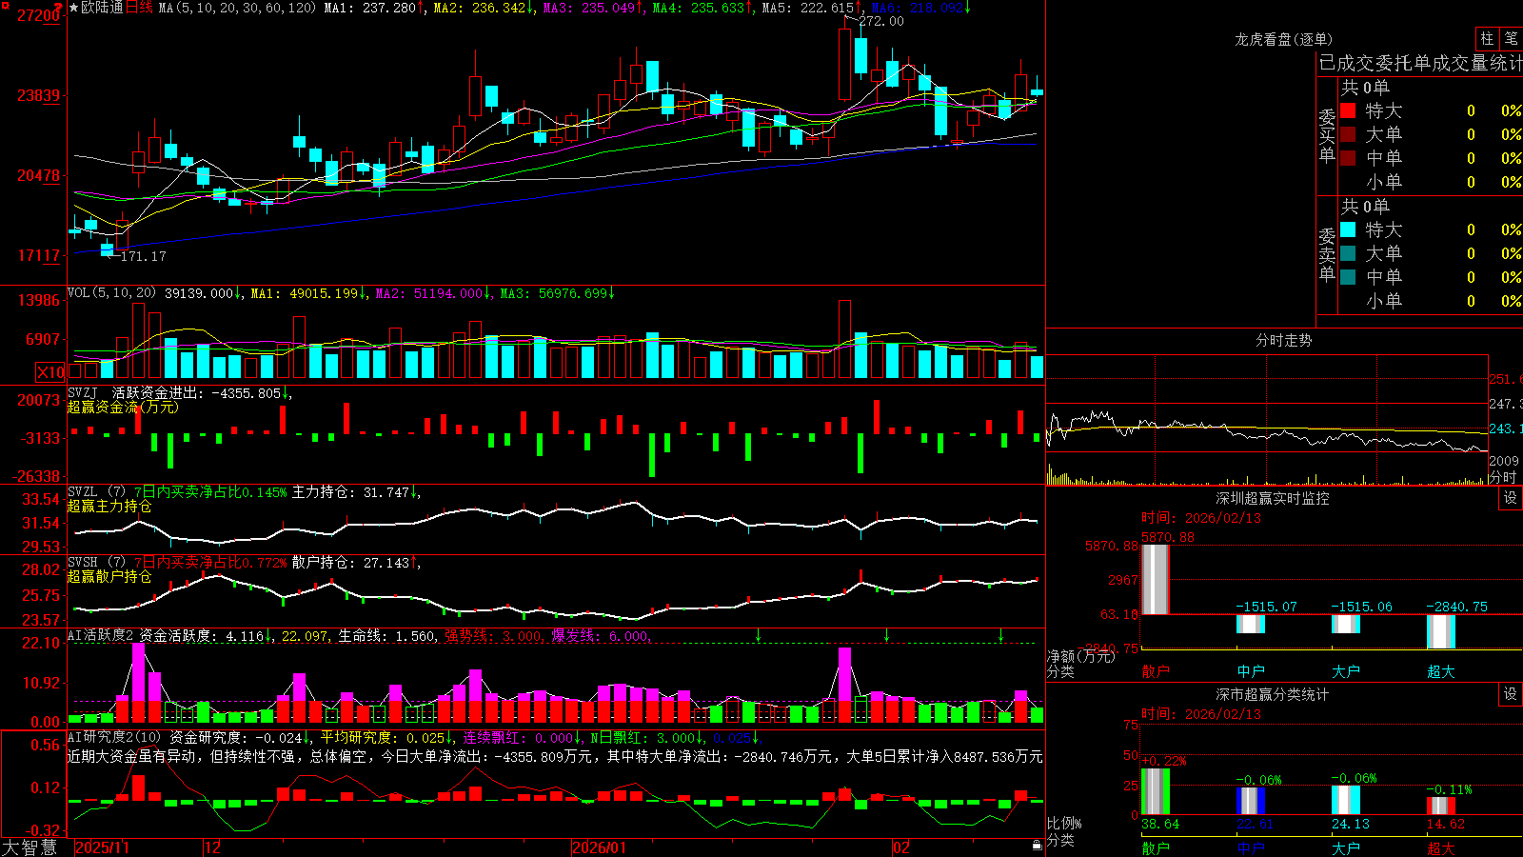Viewport: 1523px width, 857px height.
Task: Click the 已成交委托单成交量统计 header
Action: tap(1420, 63)
